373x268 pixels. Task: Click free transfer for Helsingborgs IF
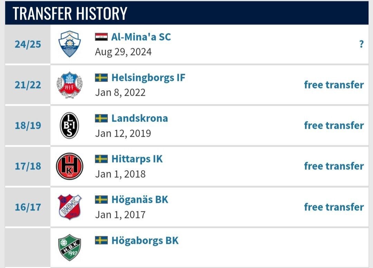click(334, 85)
